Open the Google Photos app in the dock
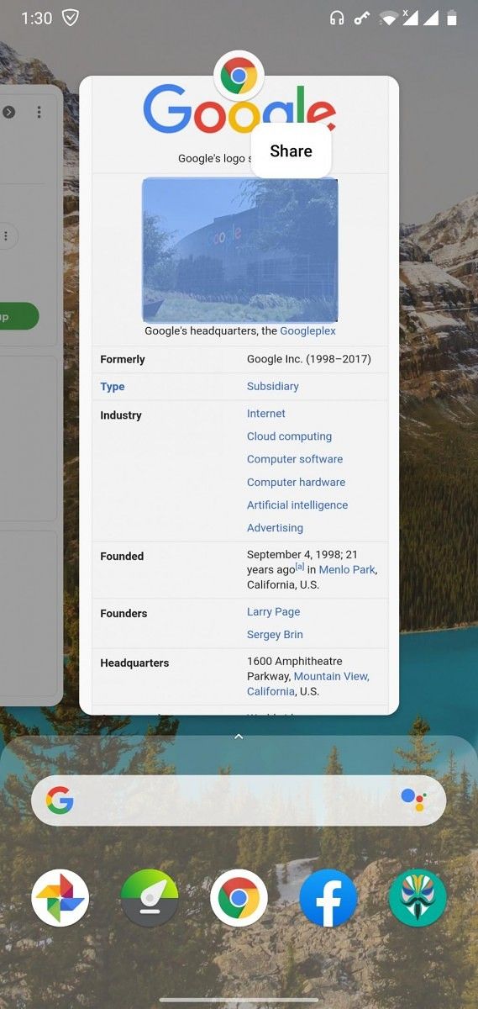Screen dimensions: 478x1009 60,898
